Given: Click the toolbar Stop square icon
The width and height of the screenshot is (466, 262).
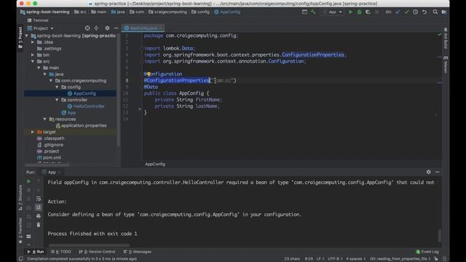Looking at the screenshot, I should pos(377,12).
